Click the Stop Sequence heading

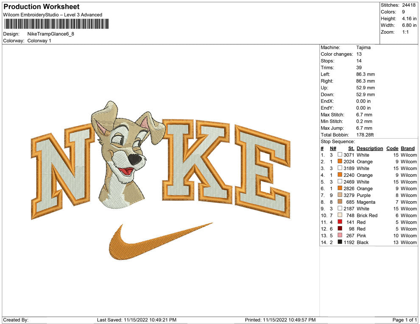338,142
